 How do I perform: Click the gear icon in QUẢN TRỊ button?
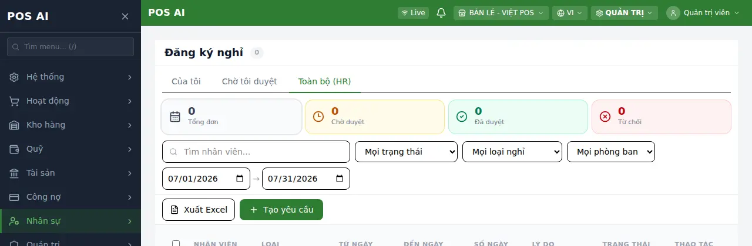[x=599, y=13]
